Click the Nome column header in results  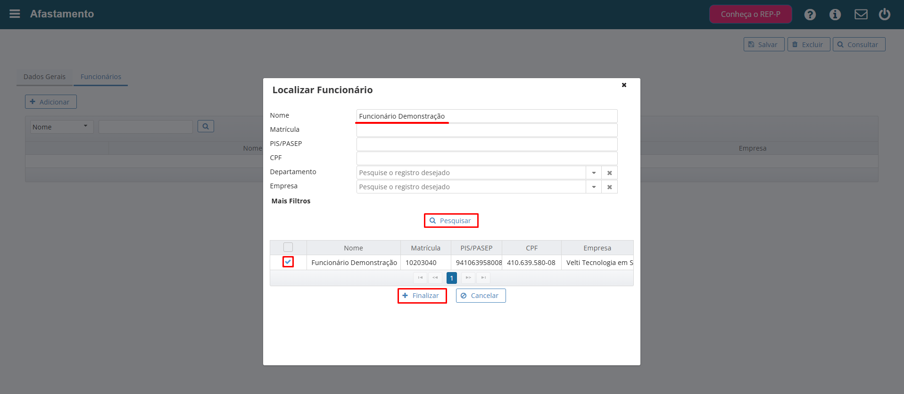(x=354, y=248)
